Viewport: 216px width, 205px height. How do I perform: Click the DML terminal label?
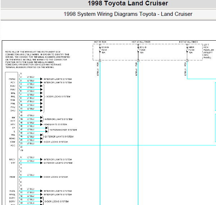pyautogui.click(x=13, y=100)
